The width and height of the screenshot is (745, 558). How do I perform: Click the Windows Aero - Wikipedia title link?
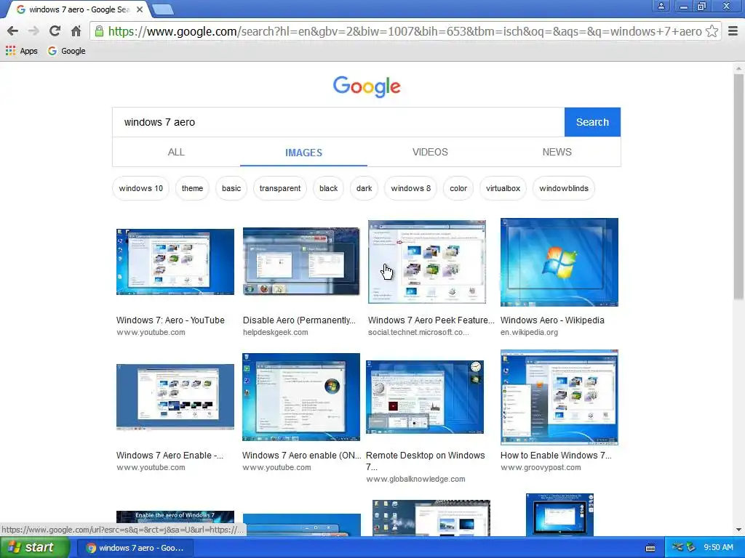[552, 320]
